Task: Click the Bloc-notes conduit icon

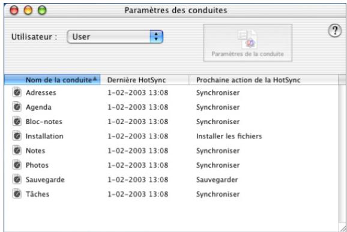Action: pyautogui.click(x=17, y=122)
